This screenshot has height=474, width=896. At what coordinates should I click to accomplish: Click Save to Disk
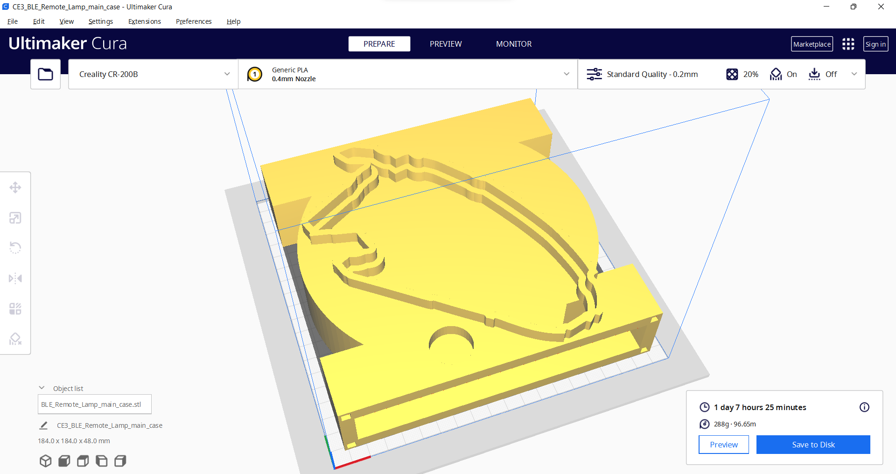click(813, 445)
